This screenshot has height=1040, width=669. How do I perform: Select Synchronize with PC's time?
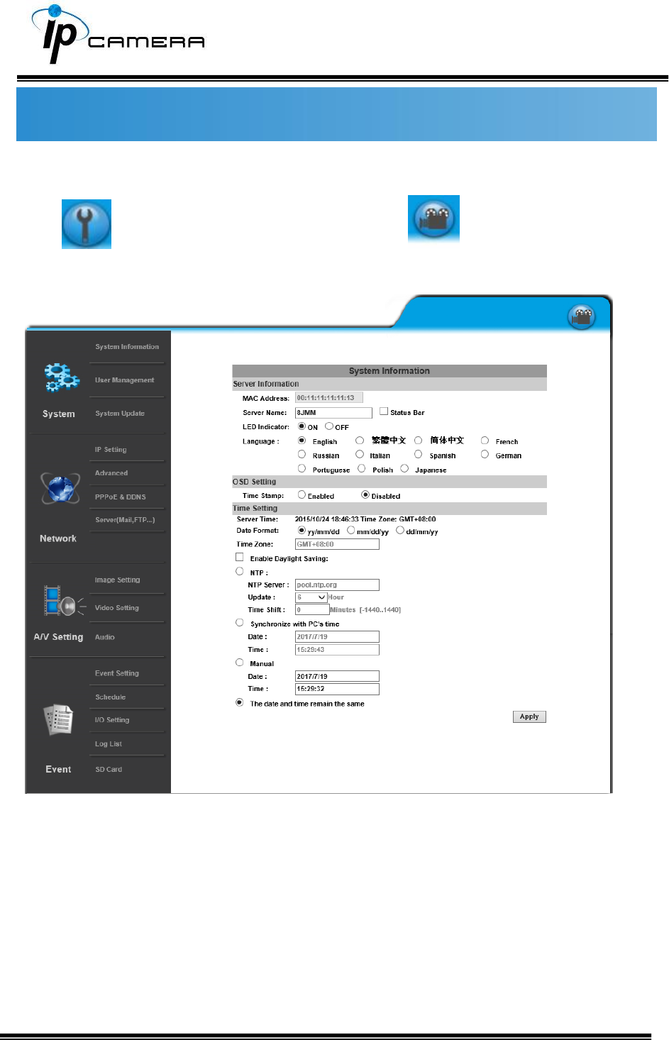click(x=240, y=623)
